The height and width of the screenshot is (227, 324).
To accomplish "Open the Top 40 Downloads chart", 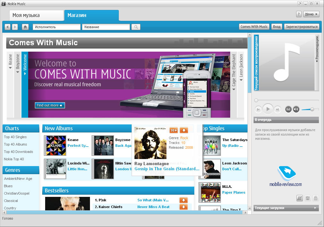I will [x=18, y=152].
